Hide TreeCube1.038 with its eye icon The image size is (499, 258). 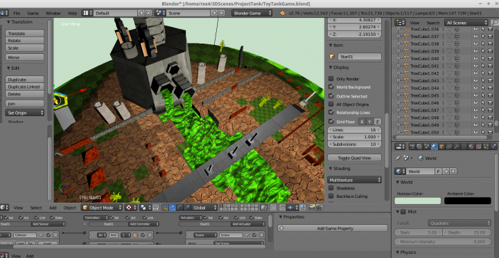pyautogui.click(x=475, y=44)
